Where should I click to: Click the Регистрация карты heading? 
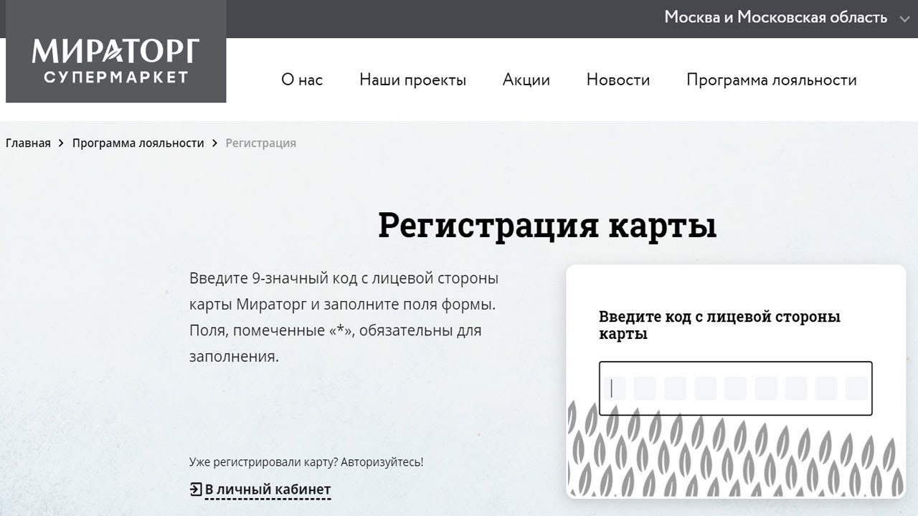pos(547,226)
